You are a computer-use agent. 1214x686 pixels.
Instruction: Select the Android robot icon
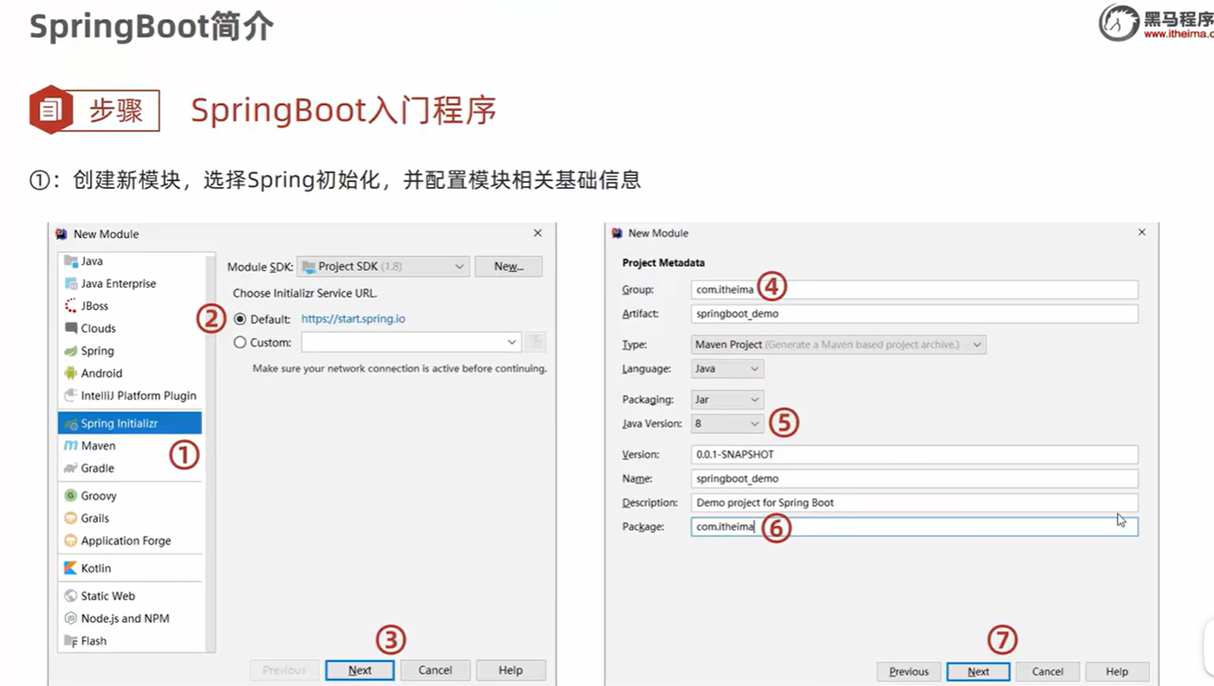tap(71, 373)
